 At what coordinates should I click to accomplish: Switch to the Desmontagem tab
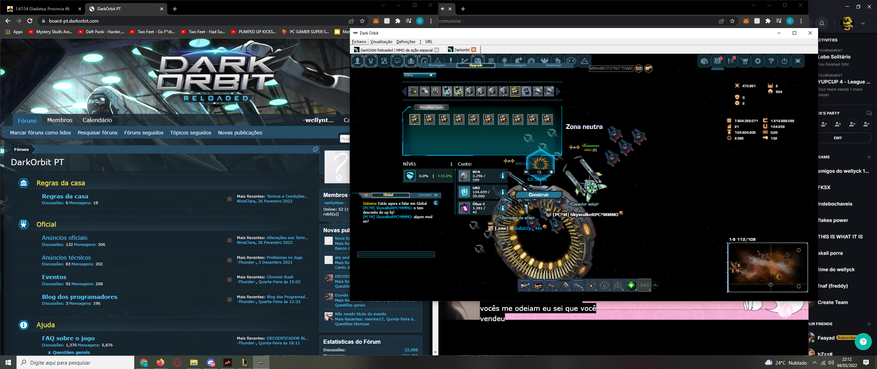point(515,65)
